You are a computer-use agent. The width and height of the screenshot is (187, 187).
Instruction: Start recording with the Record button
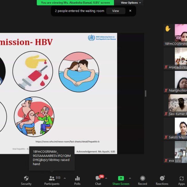[x=142, y=178]
